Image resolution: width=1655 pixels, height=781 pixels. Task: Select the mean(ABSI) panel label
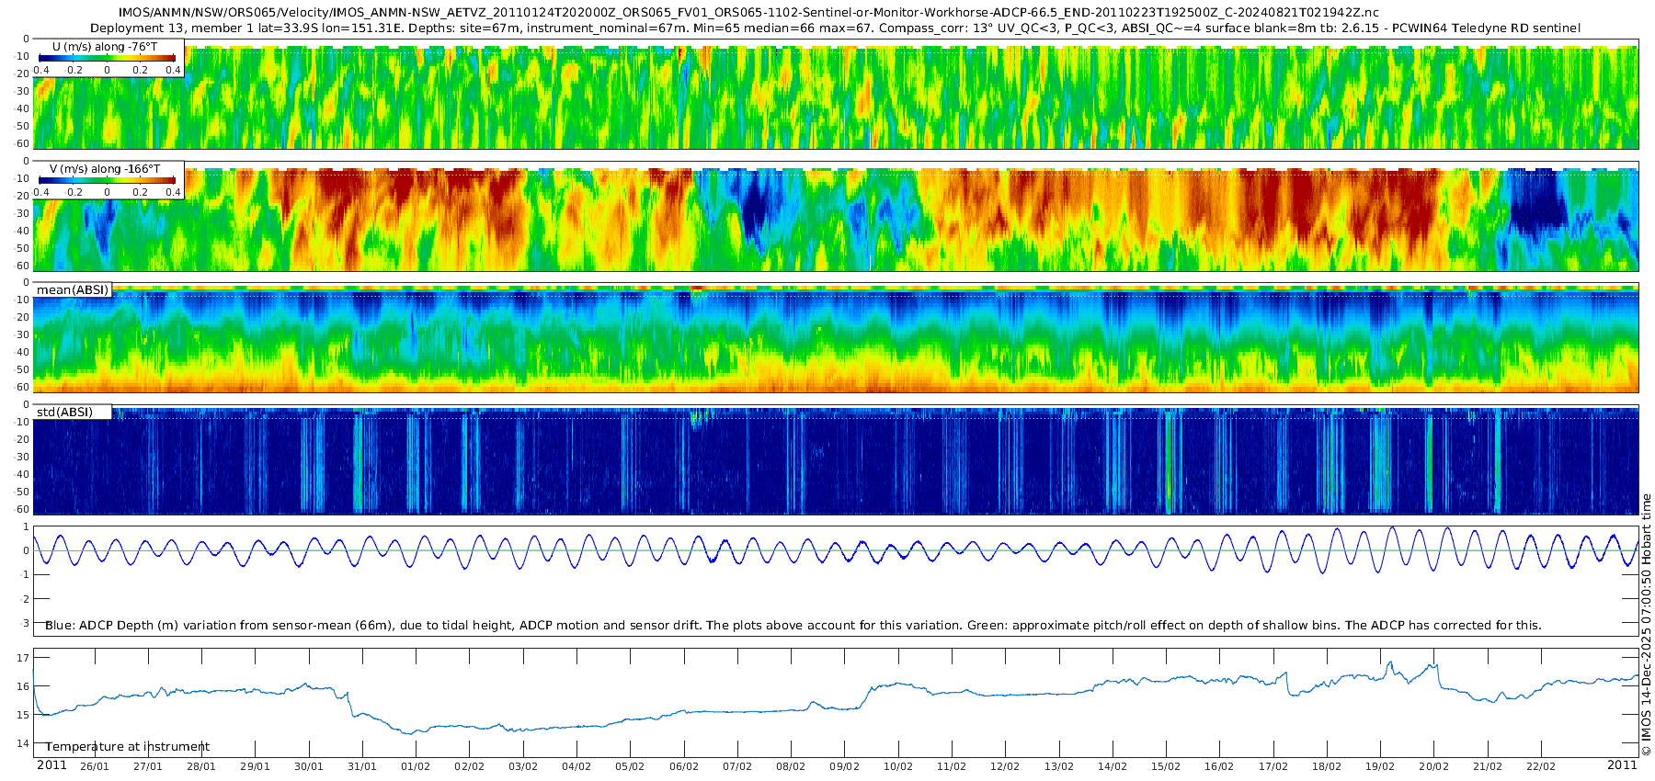pos(73,289)
